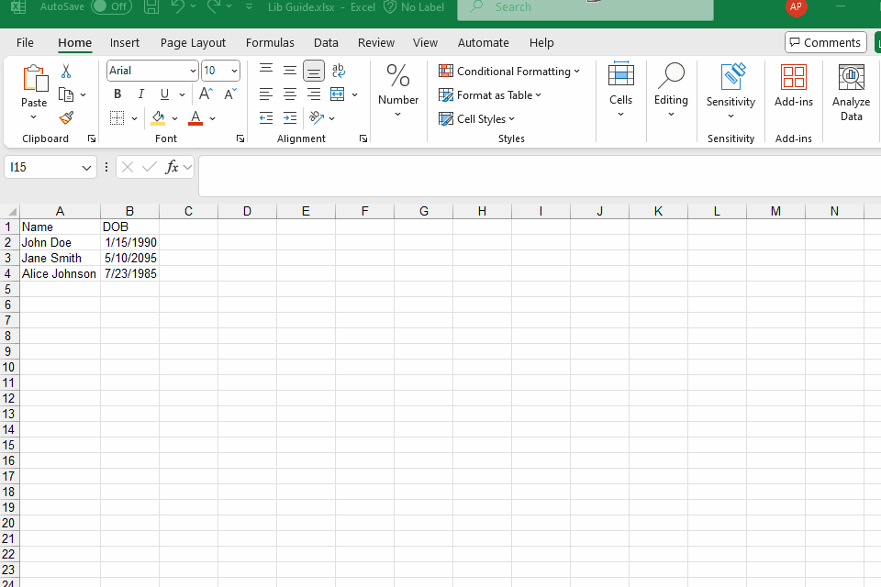The width and height of the screenshot is (881, 587).
Task: Open Underline style arrow
Action: click(x=182, y=94)
